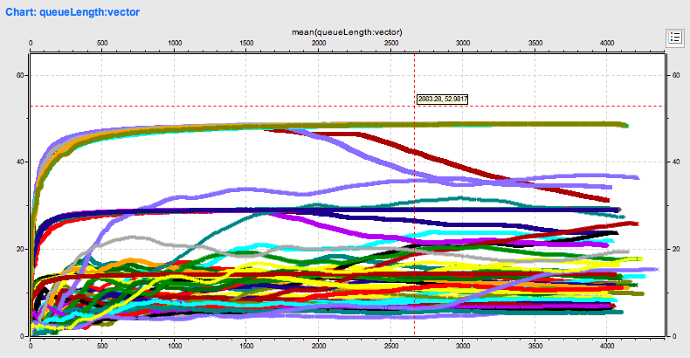Click the '3000' label on bottom axis
This screenshot has height=358, width=690.
(x=463, y=346)
